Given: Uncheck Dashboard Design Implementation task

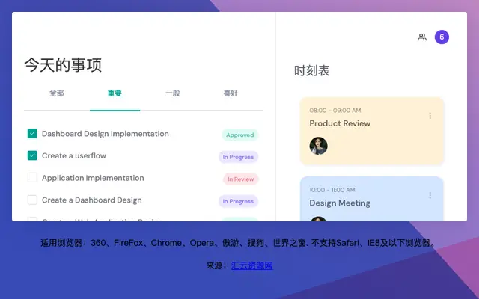Looking at the screenshot, I should (32, 133).
